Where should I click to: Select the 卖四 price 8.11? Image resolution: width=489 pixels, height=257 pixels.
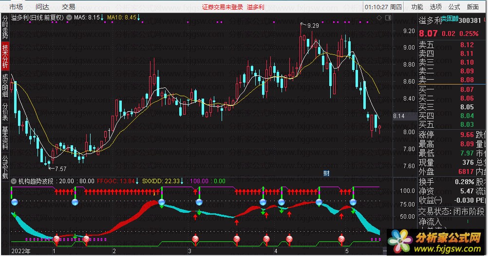point(467,53)
